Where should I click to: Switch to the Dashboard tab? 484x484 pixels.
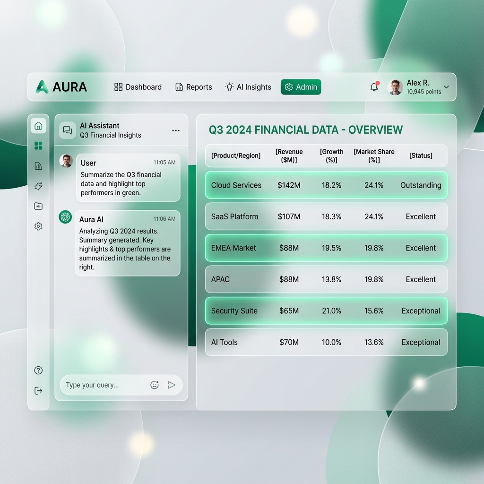(x=138, y=87)
